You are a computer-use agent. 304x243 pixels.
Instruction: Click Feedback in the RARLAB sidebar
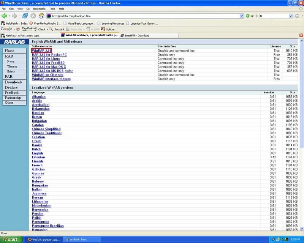click(14, 93)
